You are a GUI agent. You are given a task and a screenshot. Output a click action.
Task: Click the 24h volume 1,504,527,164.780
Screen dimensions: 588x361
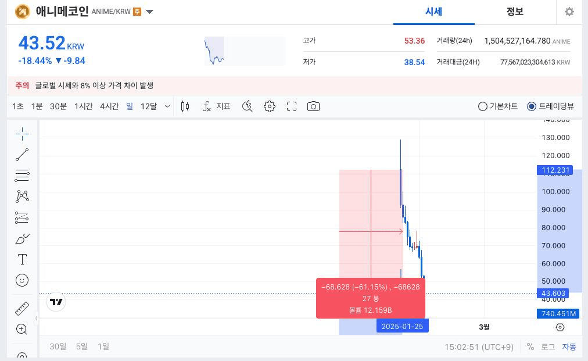pos(517,41)
